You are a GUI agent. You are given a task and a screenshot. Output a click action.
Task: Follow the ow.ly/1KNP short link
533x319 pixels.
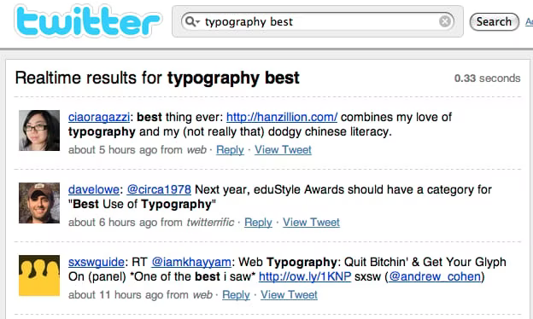305,276
